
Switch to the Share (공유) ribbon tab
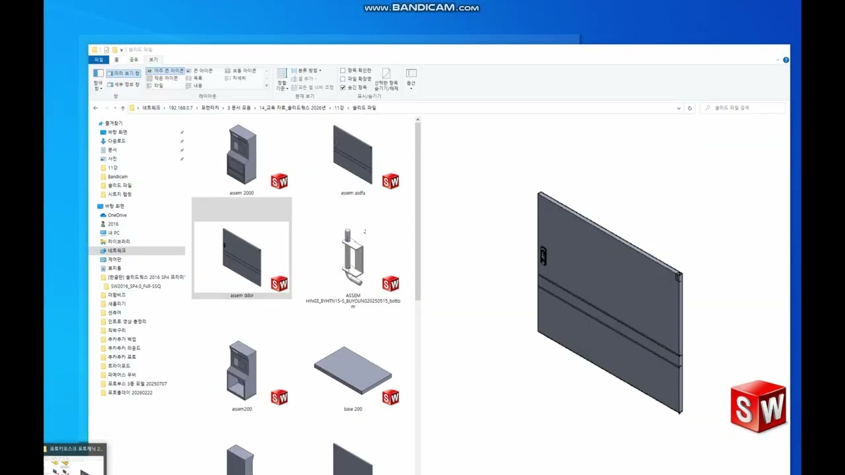[134, 59]
